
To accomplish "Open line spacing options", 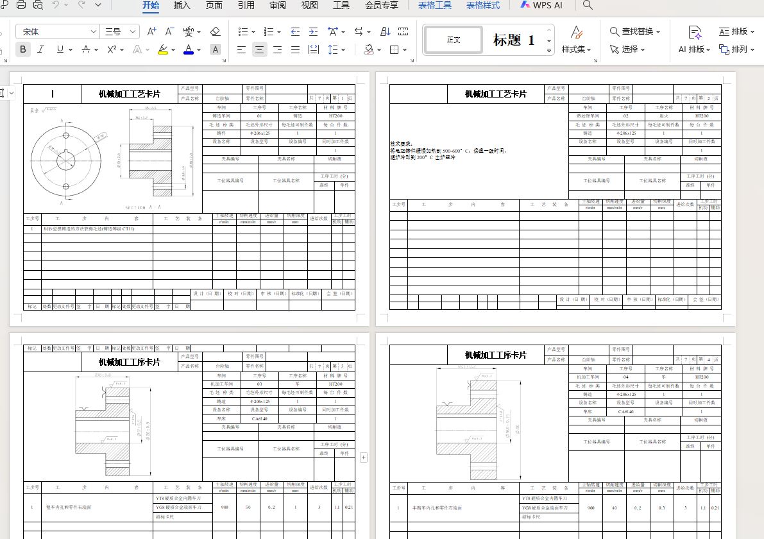I will point(333,49).
